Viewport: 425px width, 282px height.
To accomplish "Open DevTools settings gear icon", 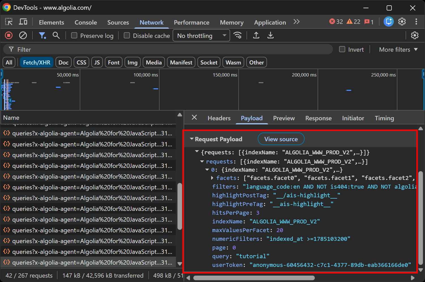I will 402,22.
